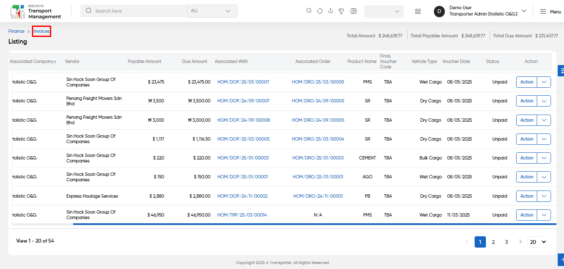Click the search magnifier icon in toolbar
The width and height of the screenshot is (564, 269).
(x=309, y=11)
